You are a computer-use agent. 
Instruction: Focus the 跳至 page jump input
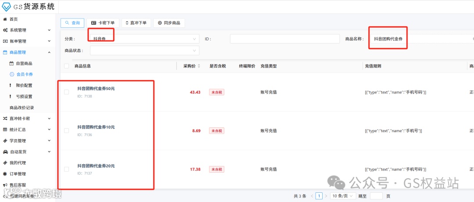pyautogui.click(x=376, y=196)
